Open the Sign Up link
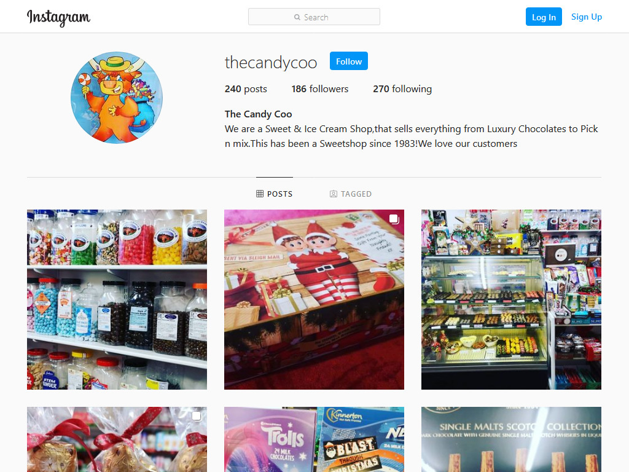 point(587,17)
